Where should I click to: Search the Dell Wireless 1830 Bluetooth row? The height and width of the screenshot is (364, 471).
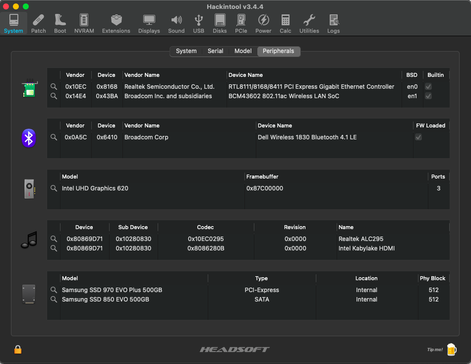(x=54, y=137)
